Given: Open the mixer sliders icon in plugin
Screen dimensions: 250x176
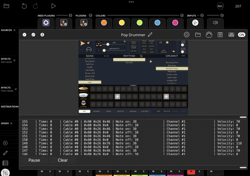Looking at the screenshot, I should click(161, 42).
